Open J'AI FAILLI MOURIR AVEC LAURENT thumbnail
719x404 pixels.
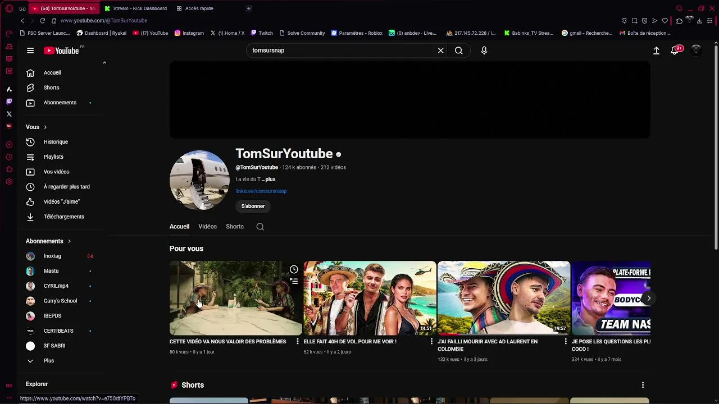[x=504, y=298]
